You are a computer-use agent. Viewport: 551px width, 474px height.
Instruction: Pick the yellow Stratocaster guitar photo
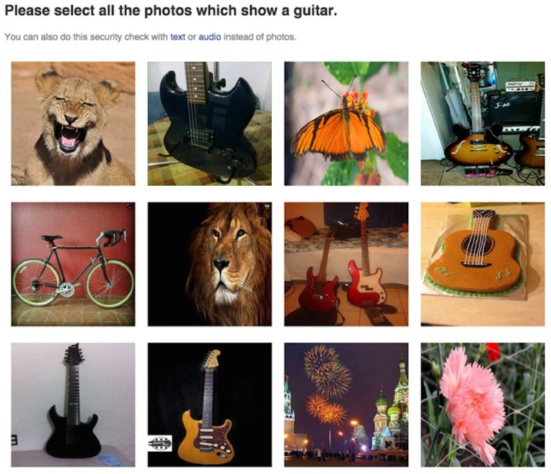point(209,405)
